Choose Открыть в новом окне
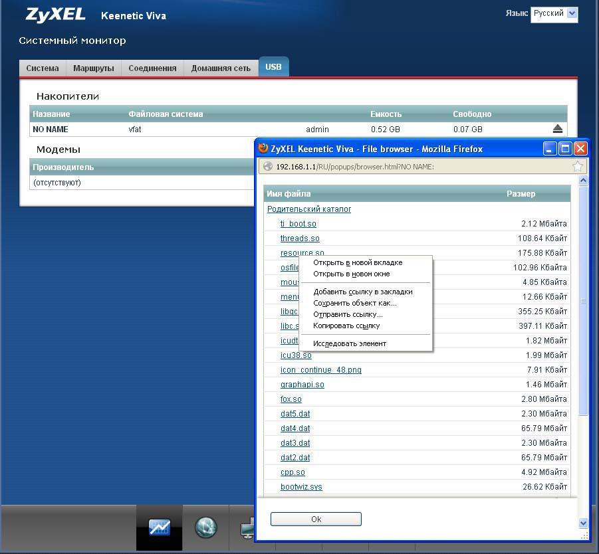 tap(352, 274)
